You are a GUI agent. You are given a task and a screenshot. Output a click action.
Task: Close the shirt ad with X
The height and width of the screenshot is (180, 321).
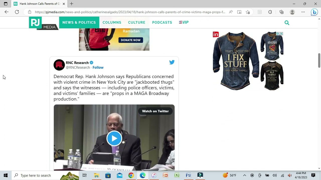coord(281,33)
